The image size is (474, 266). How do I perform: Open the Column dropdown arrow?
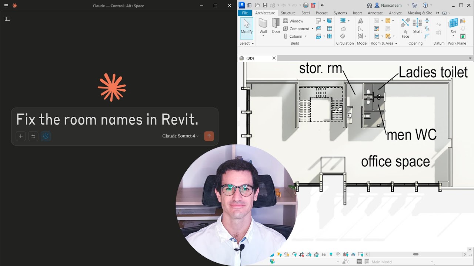[x=306, y=36]
